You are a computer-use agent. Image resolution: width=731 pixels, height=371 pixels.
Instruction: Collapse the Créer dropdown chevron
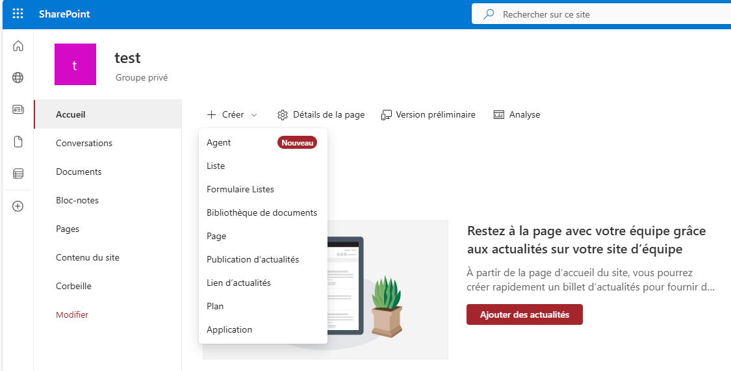(254, 115)
